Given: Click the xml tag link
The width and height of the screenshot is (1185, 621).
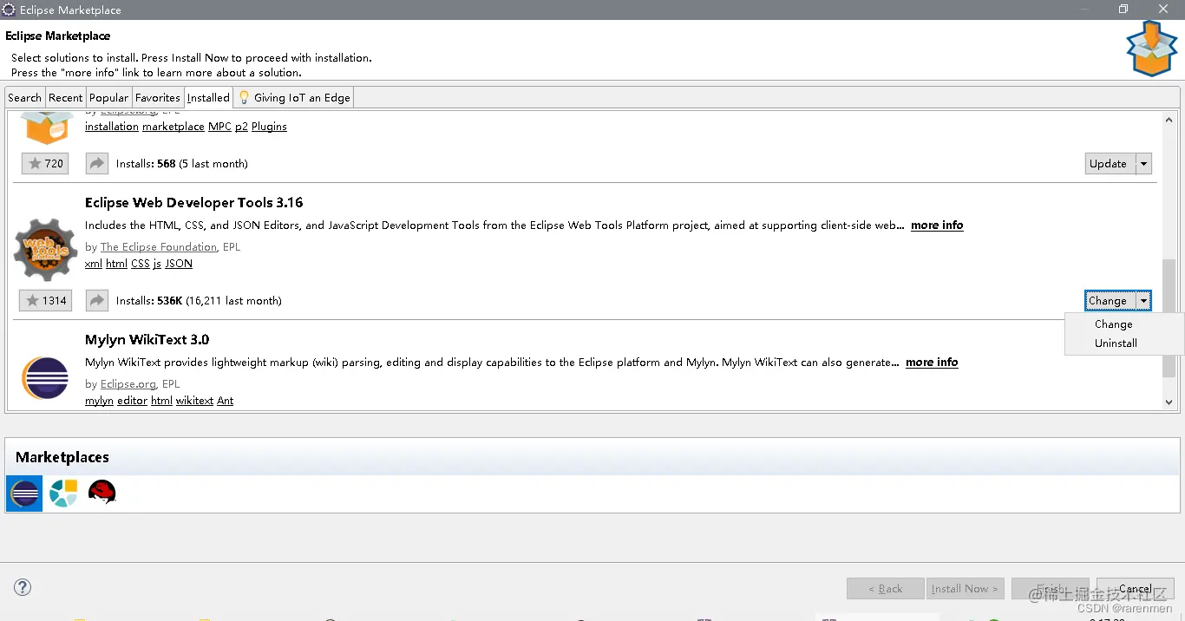Looking at the screenshot, I should [x=94, y=264].
